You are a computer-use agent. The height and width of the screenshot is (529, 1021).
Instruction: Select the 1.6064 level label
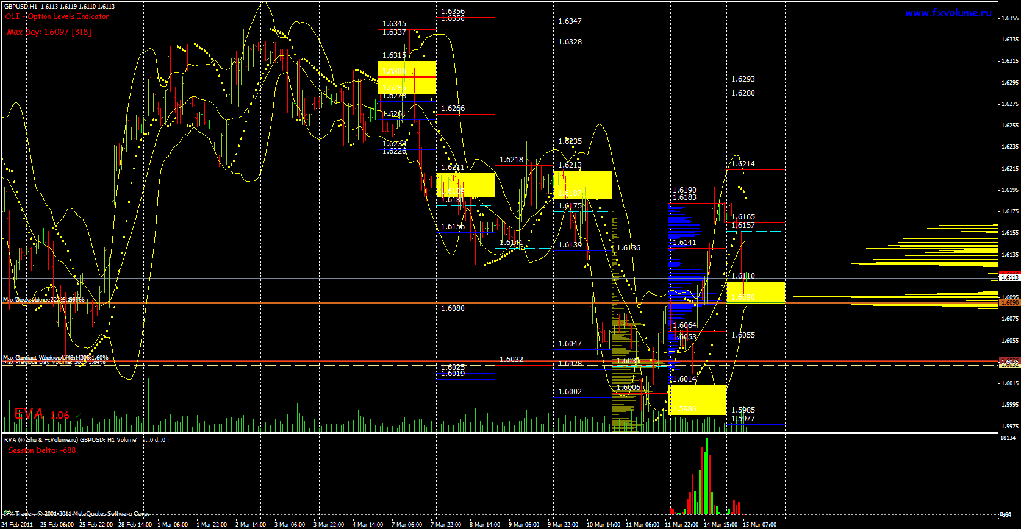684,325
